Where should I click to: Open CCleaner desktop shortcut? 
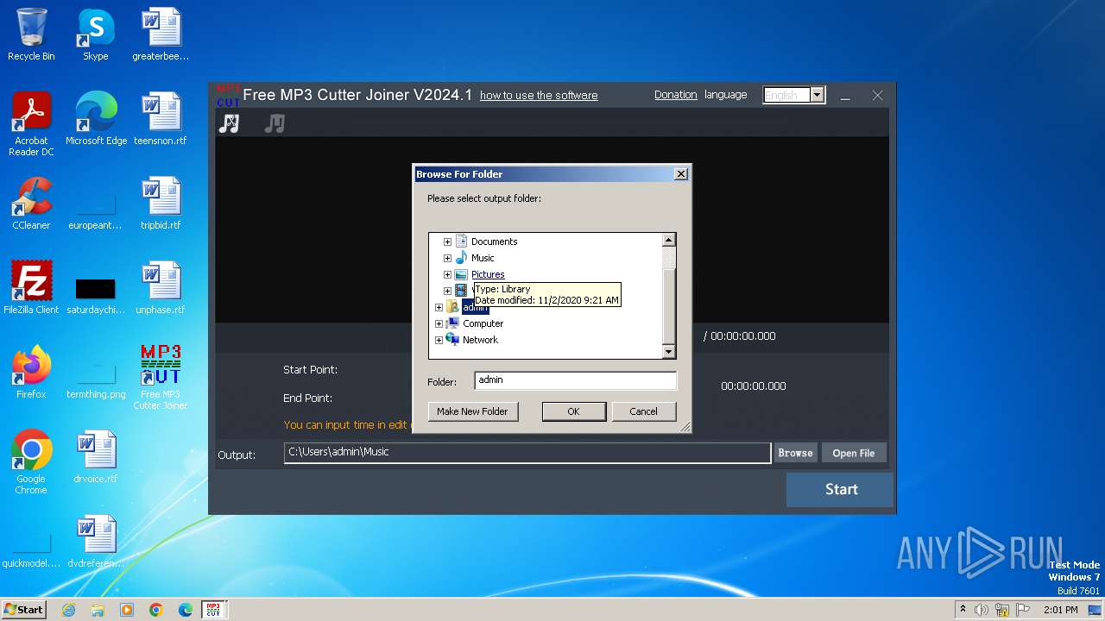(x=31, y=204)
